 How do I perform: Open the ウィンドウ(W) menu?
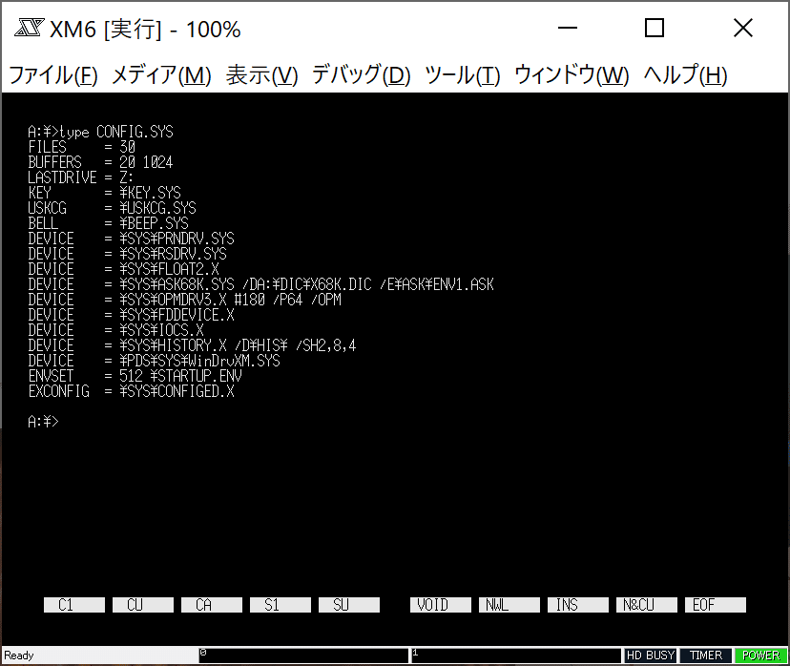(572, 75)
